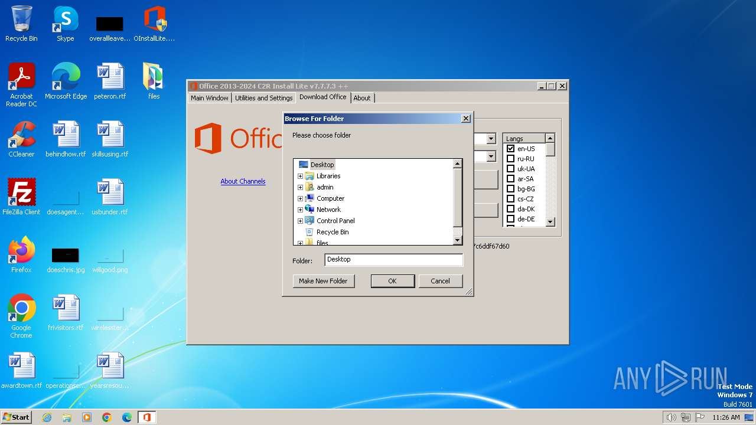Close the Browse For Folder dialog
Viewport: 756px width, 425px height.
pos(465,119)
